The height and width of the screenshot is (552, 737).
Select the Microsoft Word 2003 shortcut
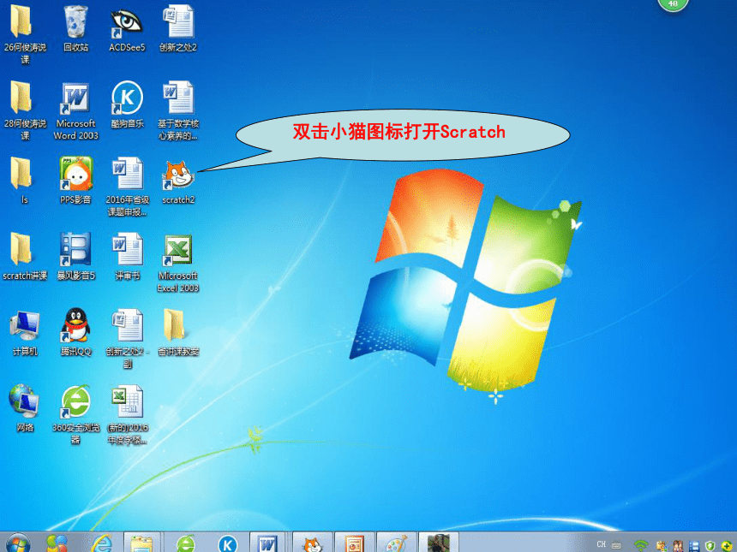[75, 98]
